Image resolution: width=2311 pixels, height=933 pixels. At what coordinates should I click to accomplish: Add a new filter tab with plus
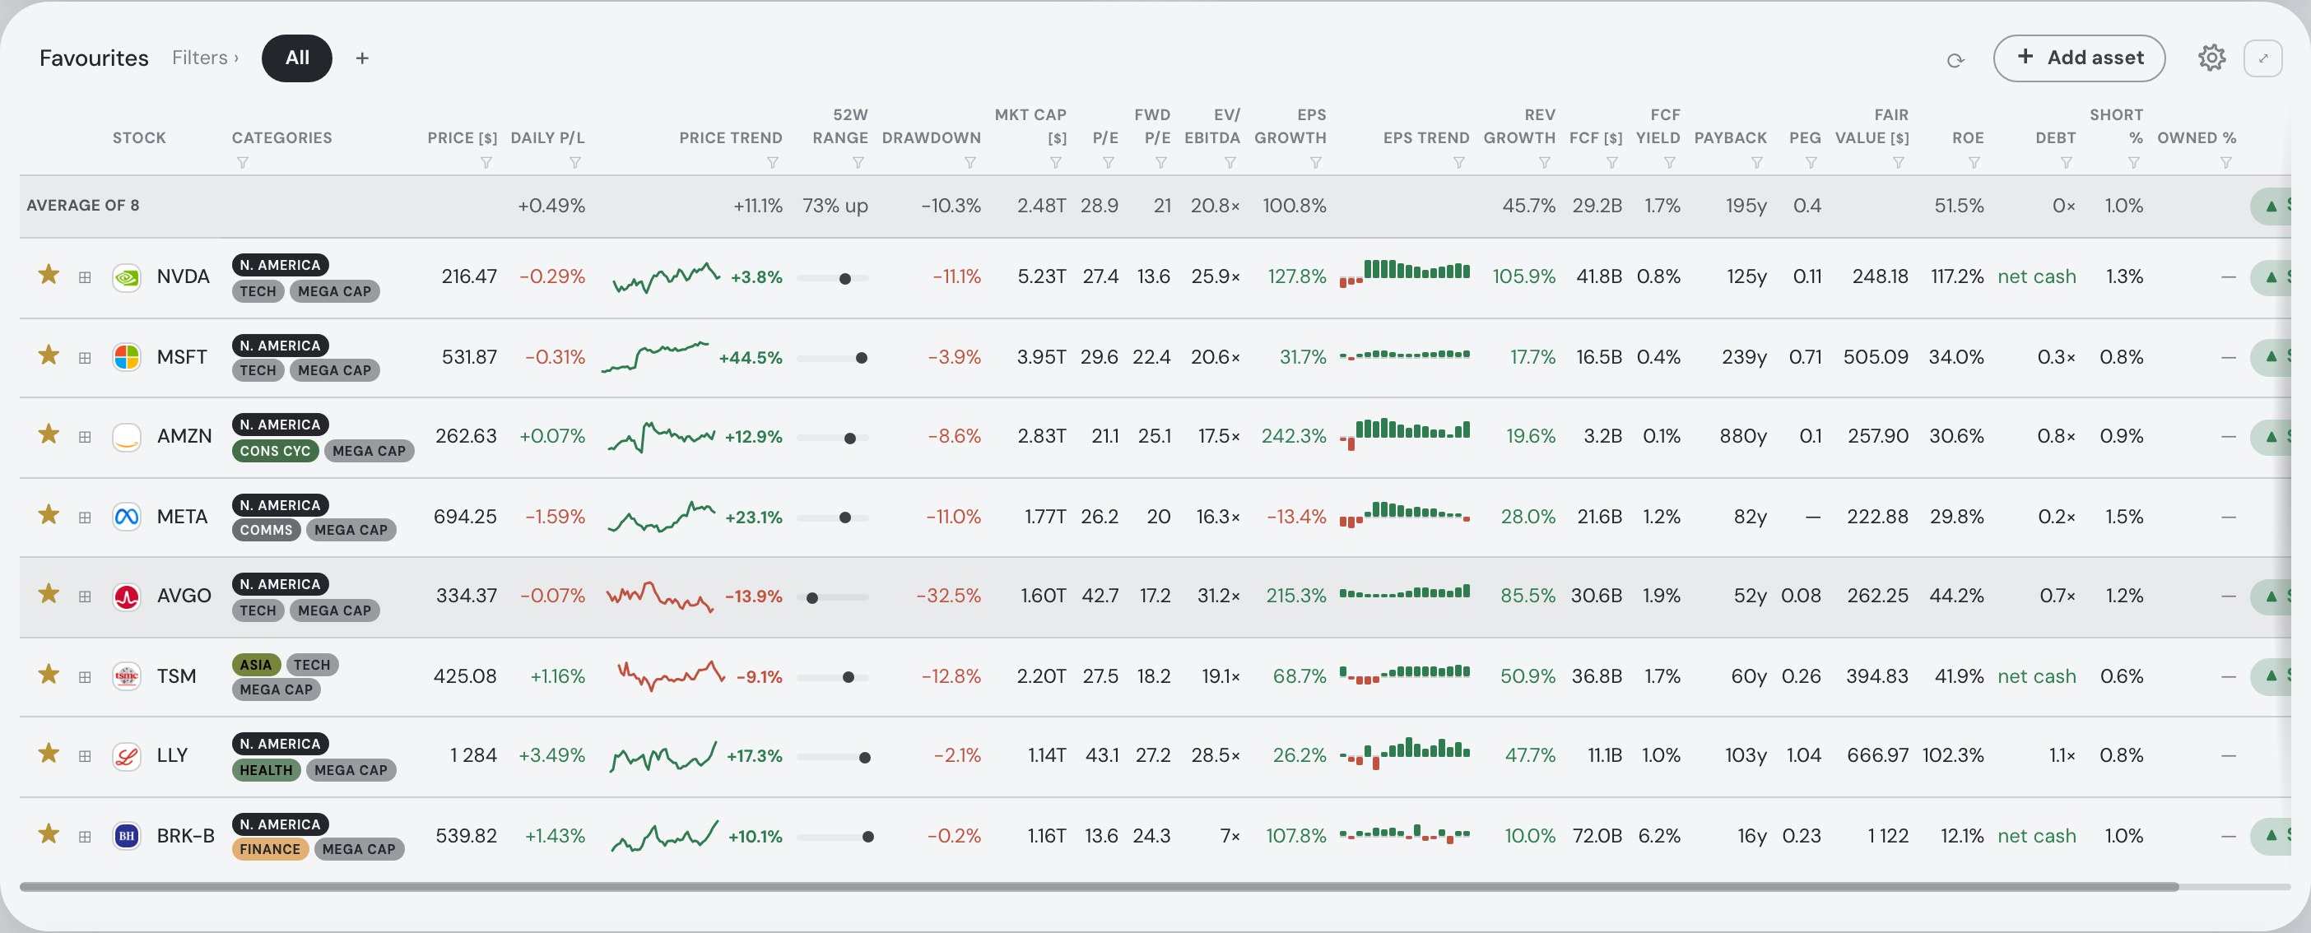(362, 58)
